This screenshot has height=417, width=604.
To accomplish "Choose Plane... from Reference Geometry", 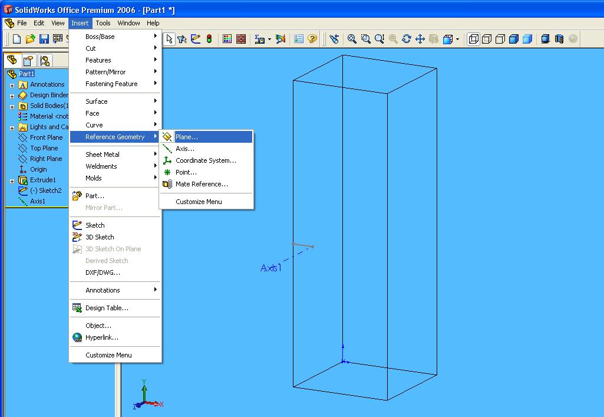I will pos(206,137).
